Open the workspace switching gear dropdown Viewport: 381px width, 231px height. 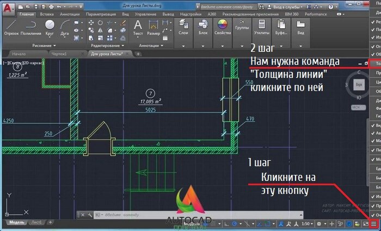[325, 224]
